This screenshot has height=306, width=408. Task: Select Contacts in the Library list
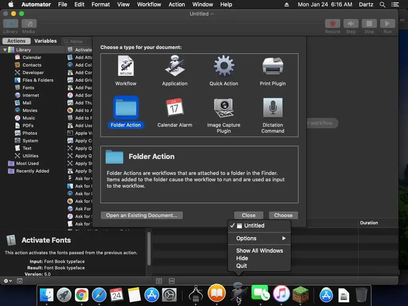32,65
